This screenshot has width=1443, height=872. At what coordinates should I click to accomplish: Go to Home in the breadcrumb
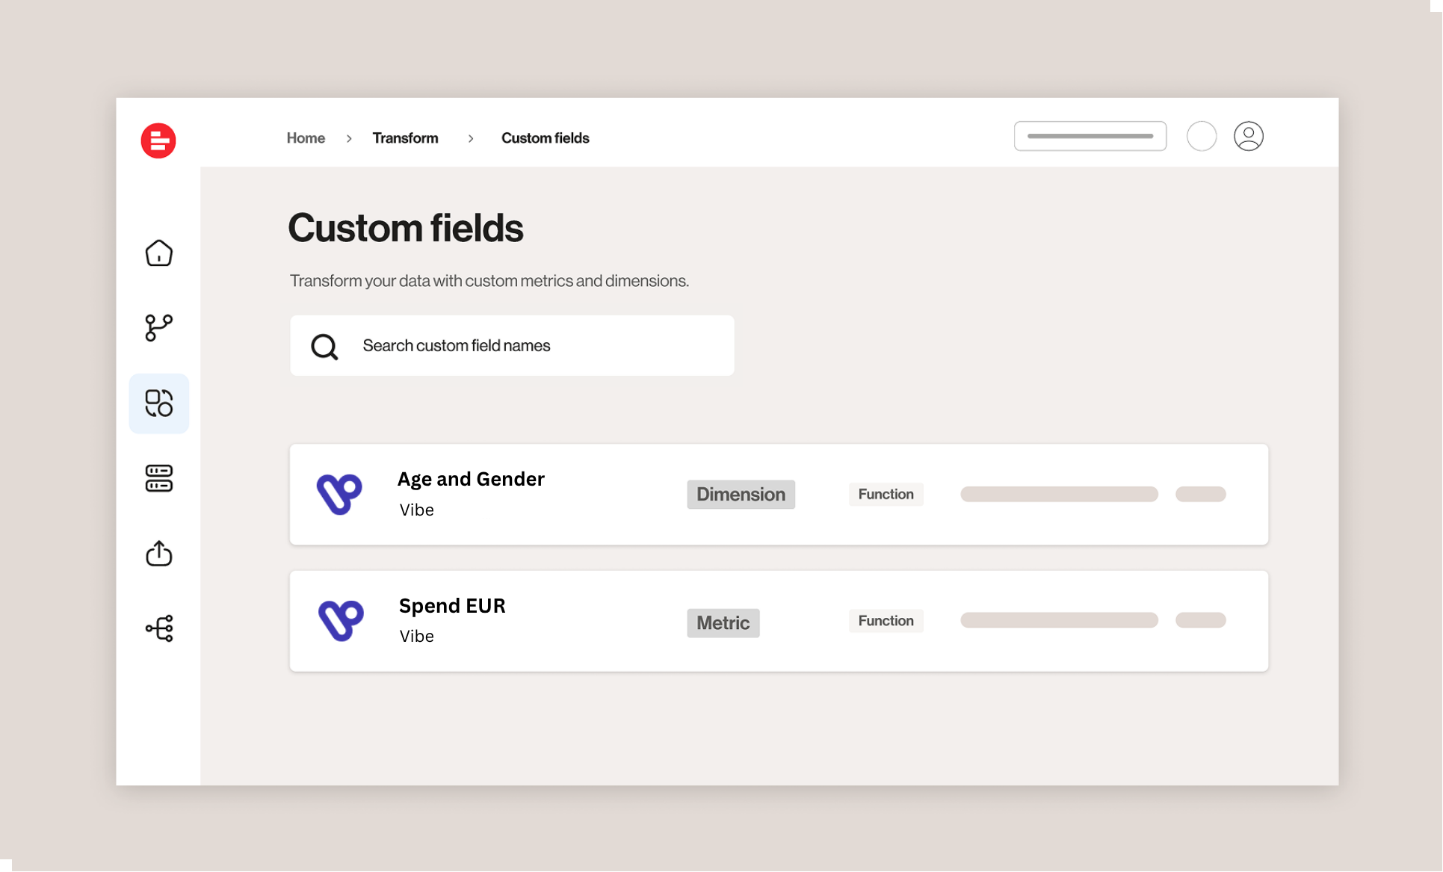coord(306,138)
